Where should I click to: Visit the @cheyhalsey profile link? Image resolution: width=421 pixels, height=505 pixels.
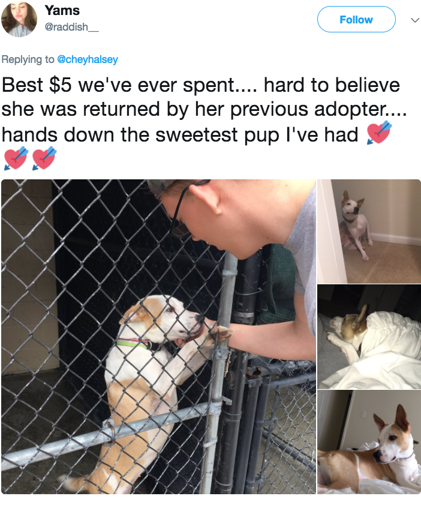[x=88, y=59]
